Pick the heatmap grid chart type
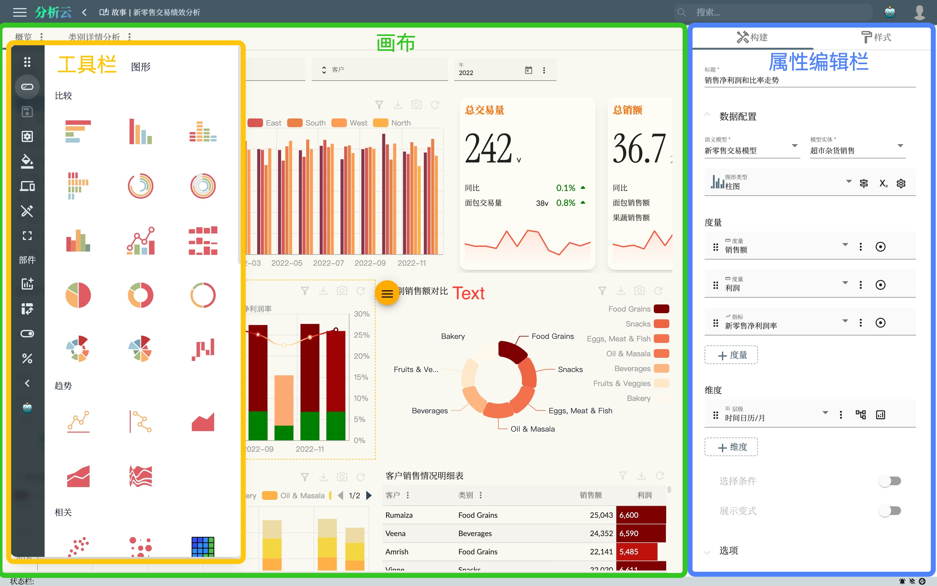The image size is (937, 586). [x=203, y=547]
